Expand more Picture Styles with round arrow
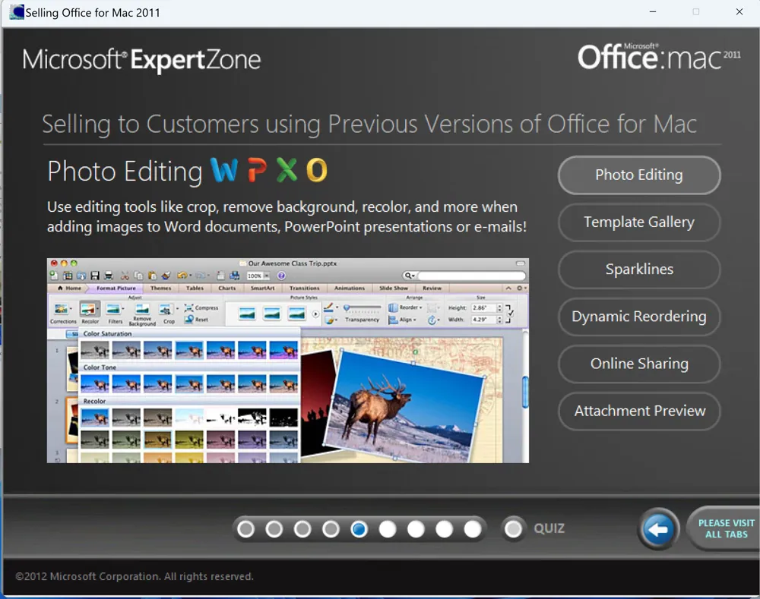 click(x=315, y=314)
